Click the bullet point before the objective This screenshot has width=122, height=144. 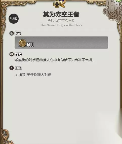click(x=16, y=75)
